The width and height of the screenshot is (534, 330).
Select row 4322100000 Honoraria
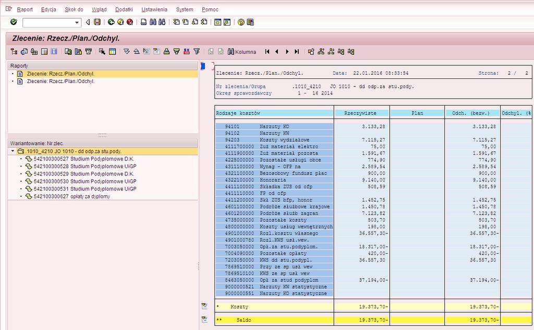tap(274, 180)
